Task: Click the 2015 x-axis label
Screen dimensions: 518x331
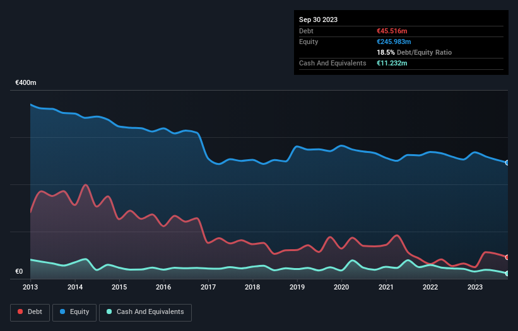Action: 119,287
